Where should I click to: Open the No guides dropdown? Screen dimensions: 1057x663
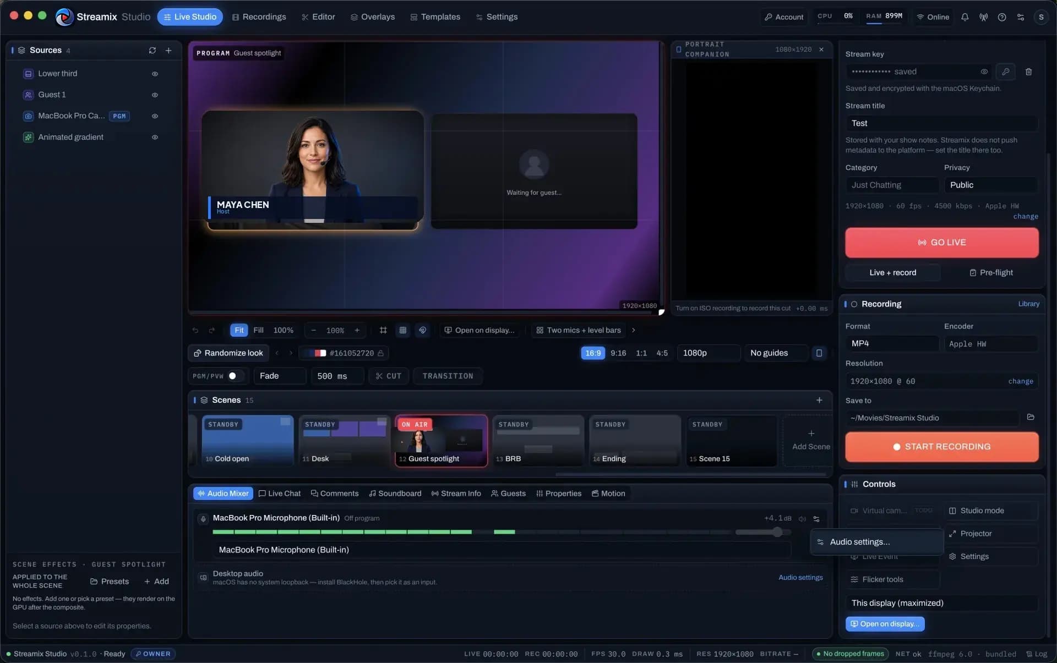coord(776,353)
